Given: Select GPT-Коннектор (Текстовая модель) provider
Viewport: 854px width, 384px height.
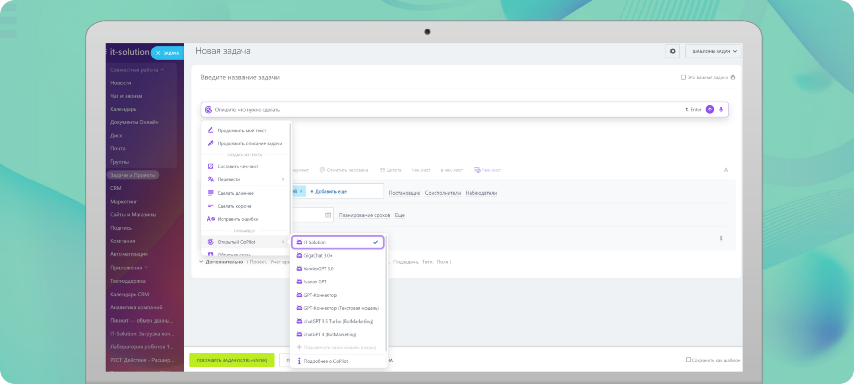Looking at the screenshot, I should [x=338, y=308].
